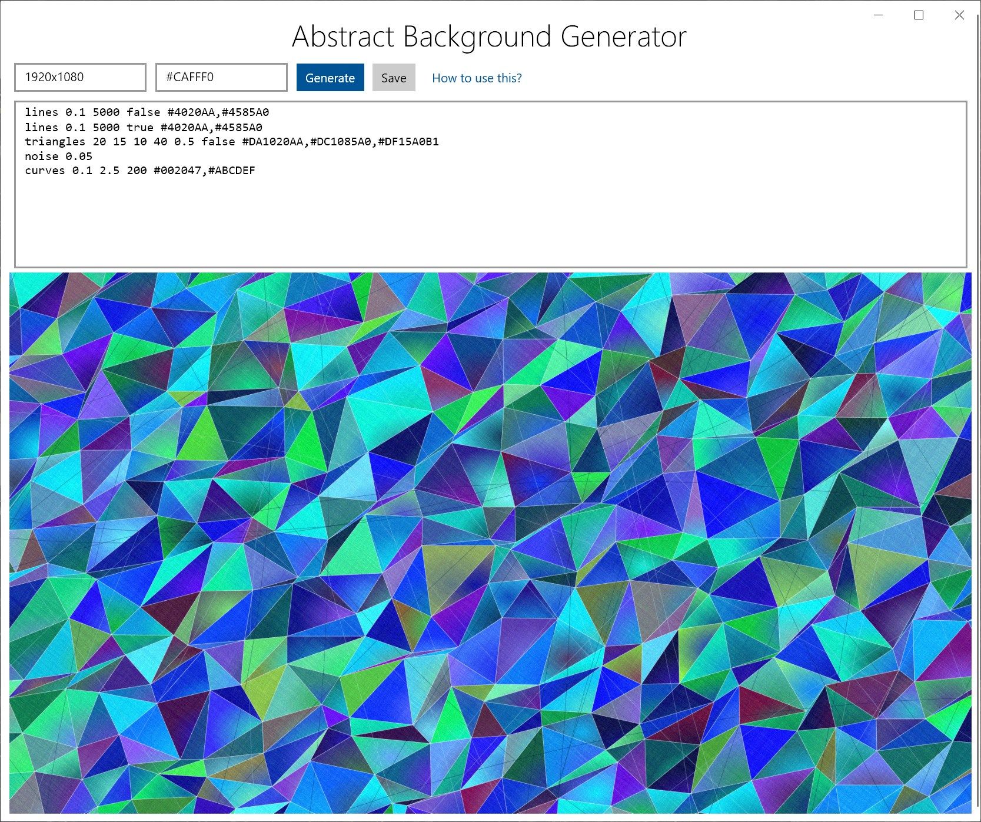
Task: Click the 'curves 0.1 2.5 200' script line
Action: point(140,170)
